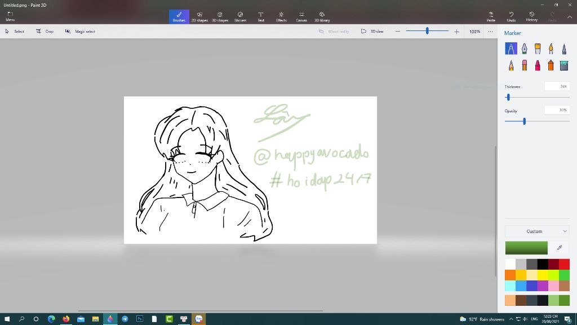Image resolution: width=577 pixels, height=325 pixels.
Task: Open the Effects tab
Action: (281, 16)
